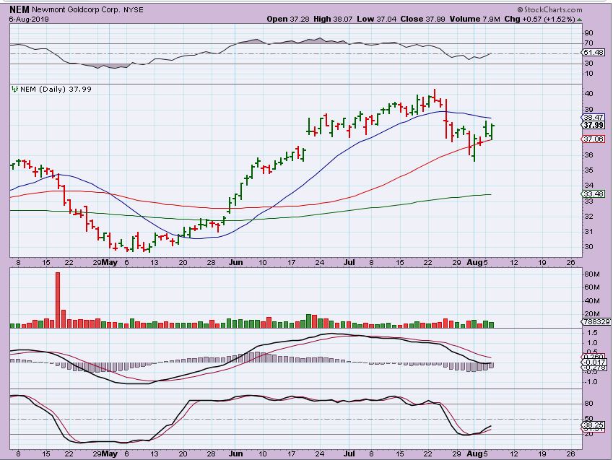The image size is (613, 460).
Task: Click the Chg +0.57 (+1.52%) value
Action: pyautogui.click(x=539, y=19)
